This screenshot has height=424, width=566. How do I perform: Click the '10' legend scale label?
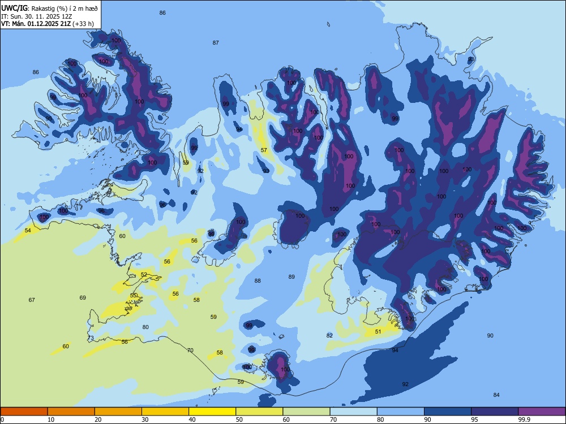(51, 419)
